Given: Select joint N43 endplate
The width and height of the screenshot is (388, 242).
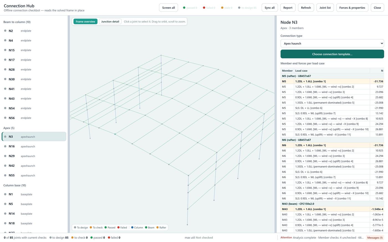Looking at the screenshot, I should (x=34, y=98).
